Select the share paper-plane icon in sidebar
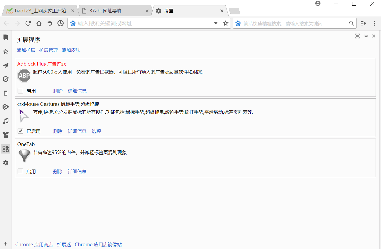381x249 pixels. point(6,65)
